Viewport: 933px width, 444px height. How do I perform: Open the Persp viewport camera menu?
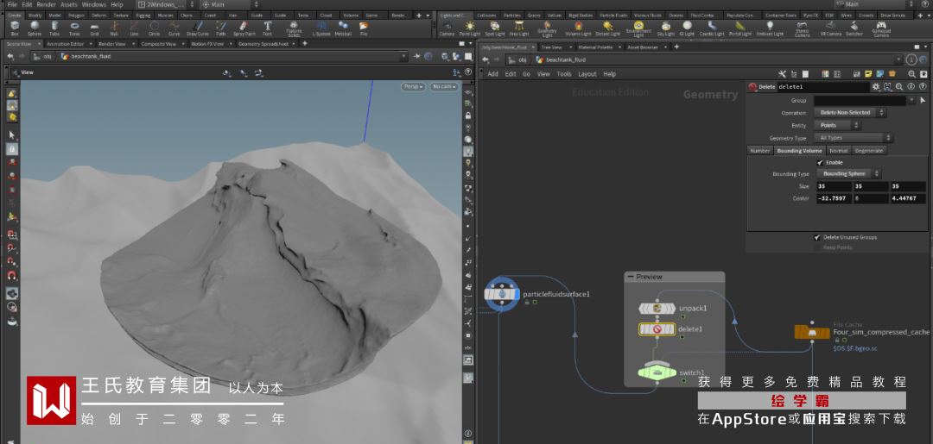pos(413,86)
